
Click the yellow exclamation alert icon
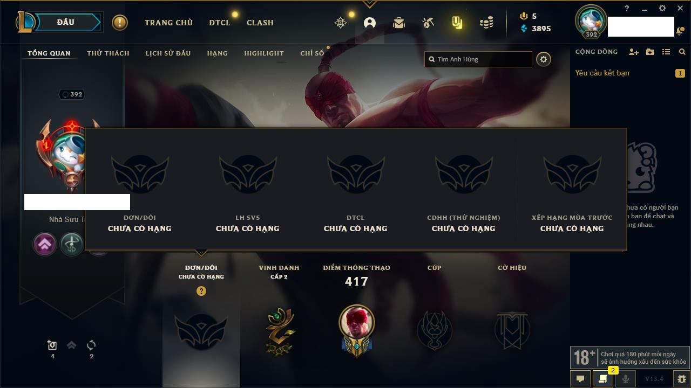[120, 23]
